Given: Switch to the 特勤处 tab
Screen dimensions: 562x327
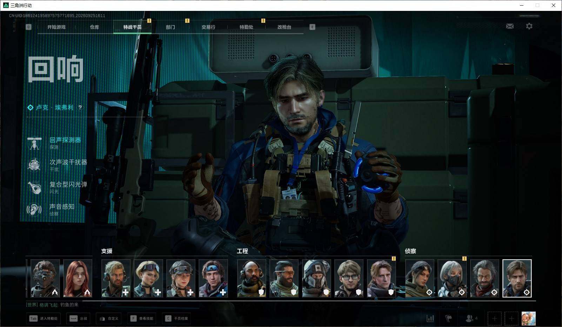Looking at the screenshot, I should (x=246, y=27).
